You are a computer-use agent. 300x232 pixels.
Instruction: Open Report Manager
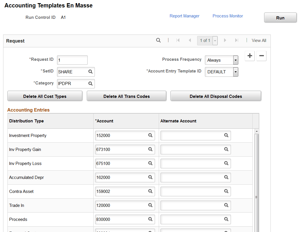tap(184, 16)
